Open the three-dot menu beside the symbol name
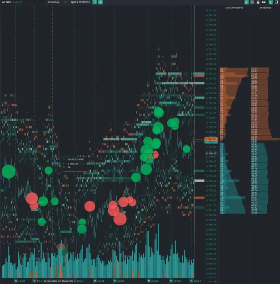 pyautogui.click(x=43, y=2)
